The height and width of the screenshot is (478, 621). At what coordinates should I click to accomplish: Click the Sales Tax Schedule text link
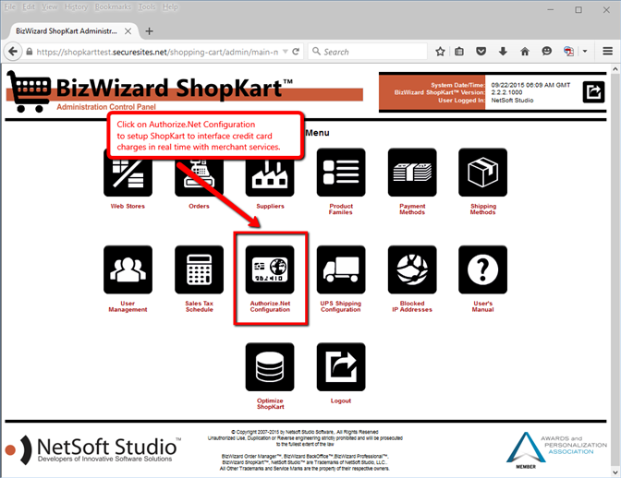point(200,306)
